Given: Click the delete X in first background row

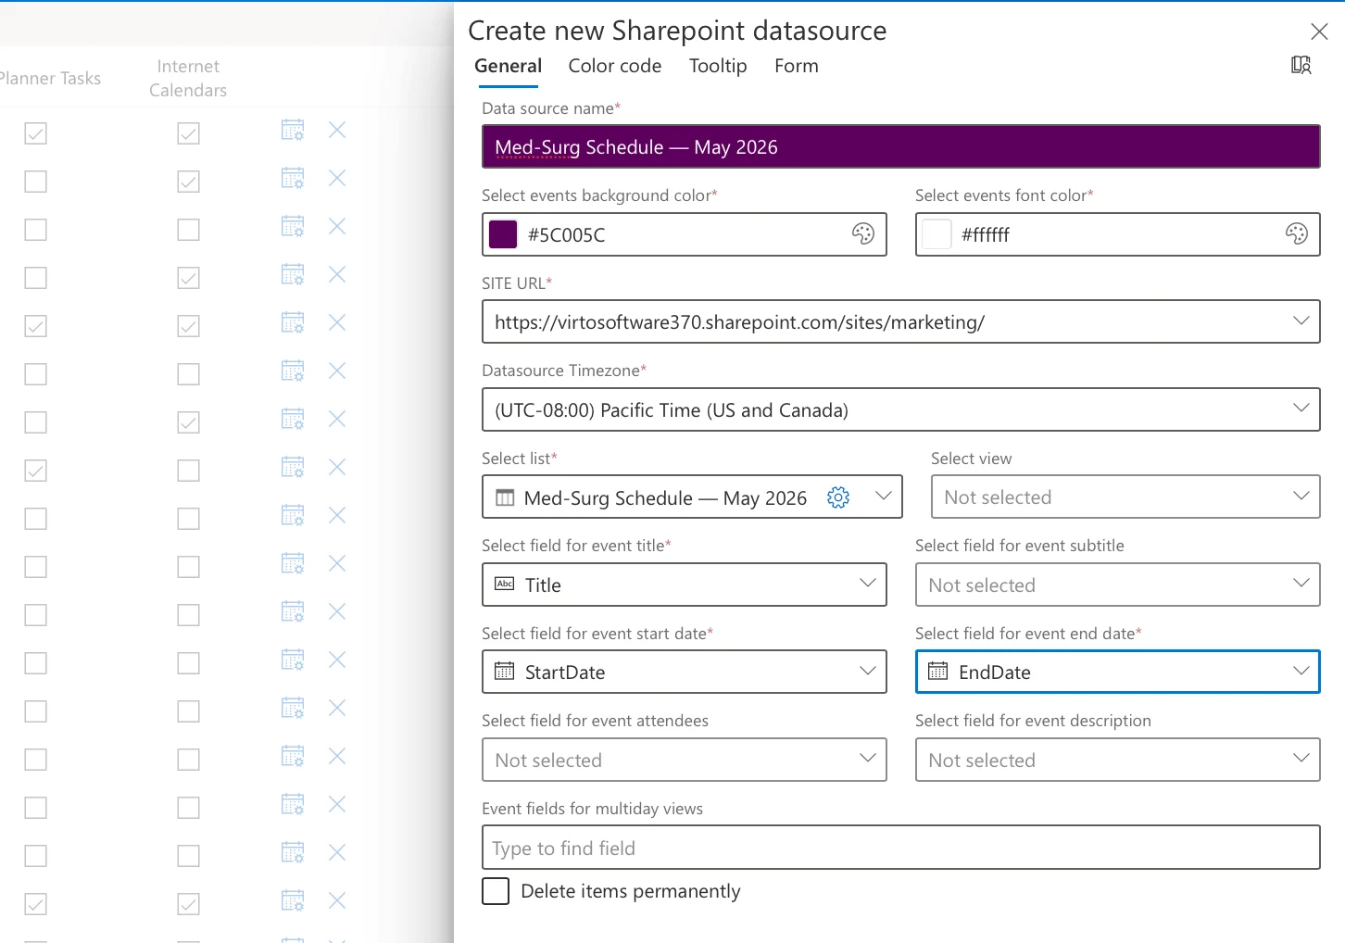Looking at the screenshot, I should [337, 130].
